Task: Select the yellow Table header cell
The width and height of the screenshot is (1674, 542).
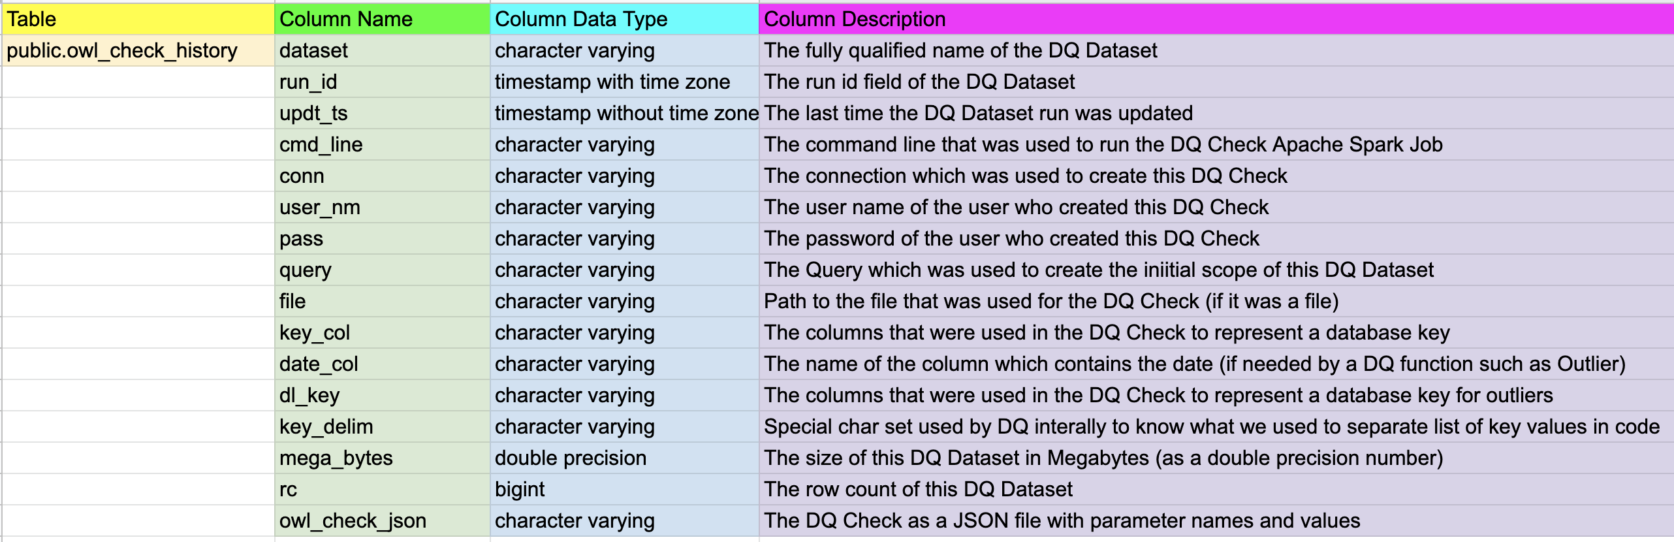Action: [138, 19]
